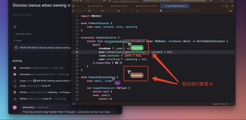Click the editor swap arrows icon
The image size is (246, 120).
click(x=222, y=6)
